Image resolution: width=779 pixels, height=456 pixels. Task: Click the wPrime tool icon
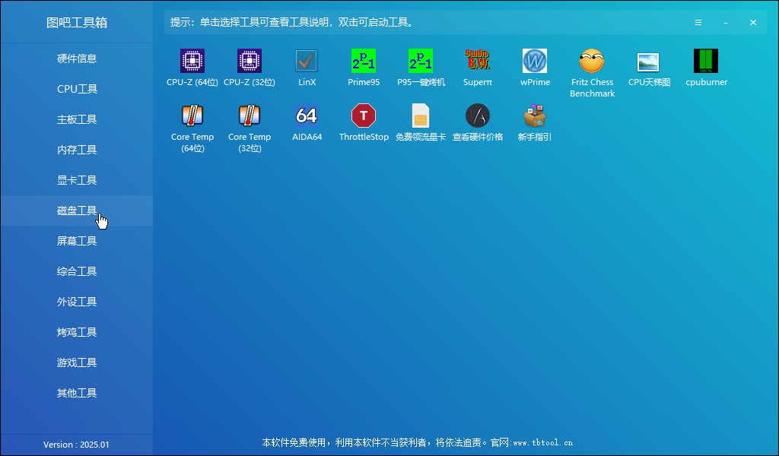point(535,61)
